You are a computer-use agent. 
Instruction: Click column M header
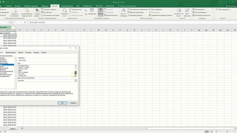[x=99, y=30]
